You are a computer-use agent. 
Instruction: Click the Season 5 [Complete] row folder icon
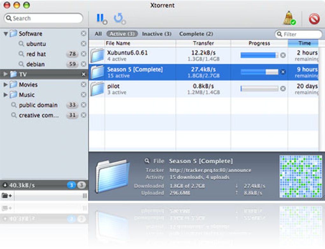click(97, 72)
